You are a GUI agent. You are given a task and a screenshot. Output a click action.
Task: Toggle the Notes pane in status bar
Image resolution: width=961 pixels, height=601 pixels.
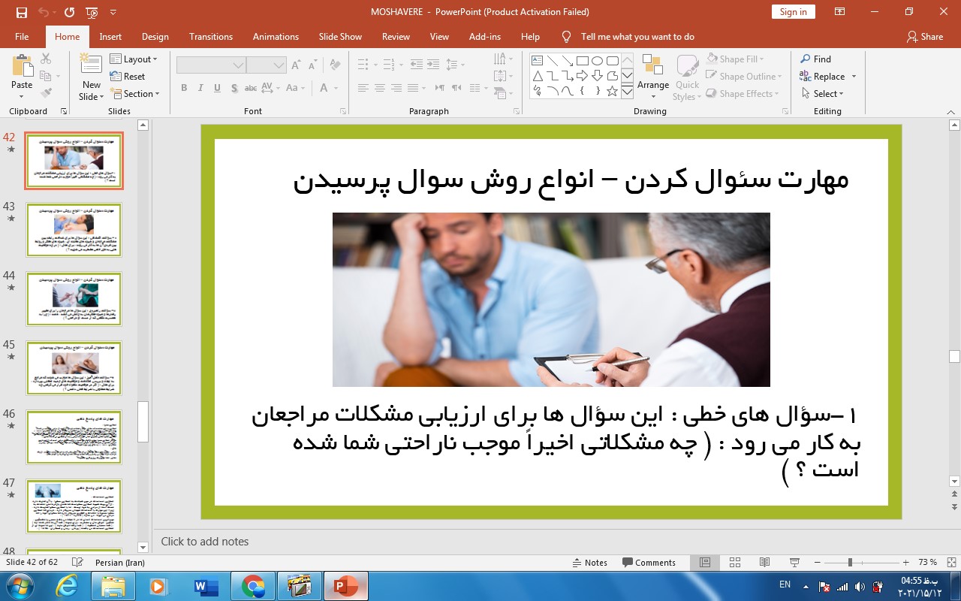click(589, 562)
